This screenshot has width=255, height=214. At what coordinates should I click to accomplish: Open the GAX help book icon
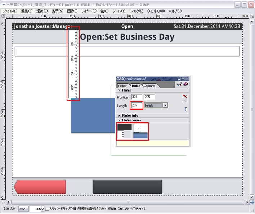[x=185, y=85]
